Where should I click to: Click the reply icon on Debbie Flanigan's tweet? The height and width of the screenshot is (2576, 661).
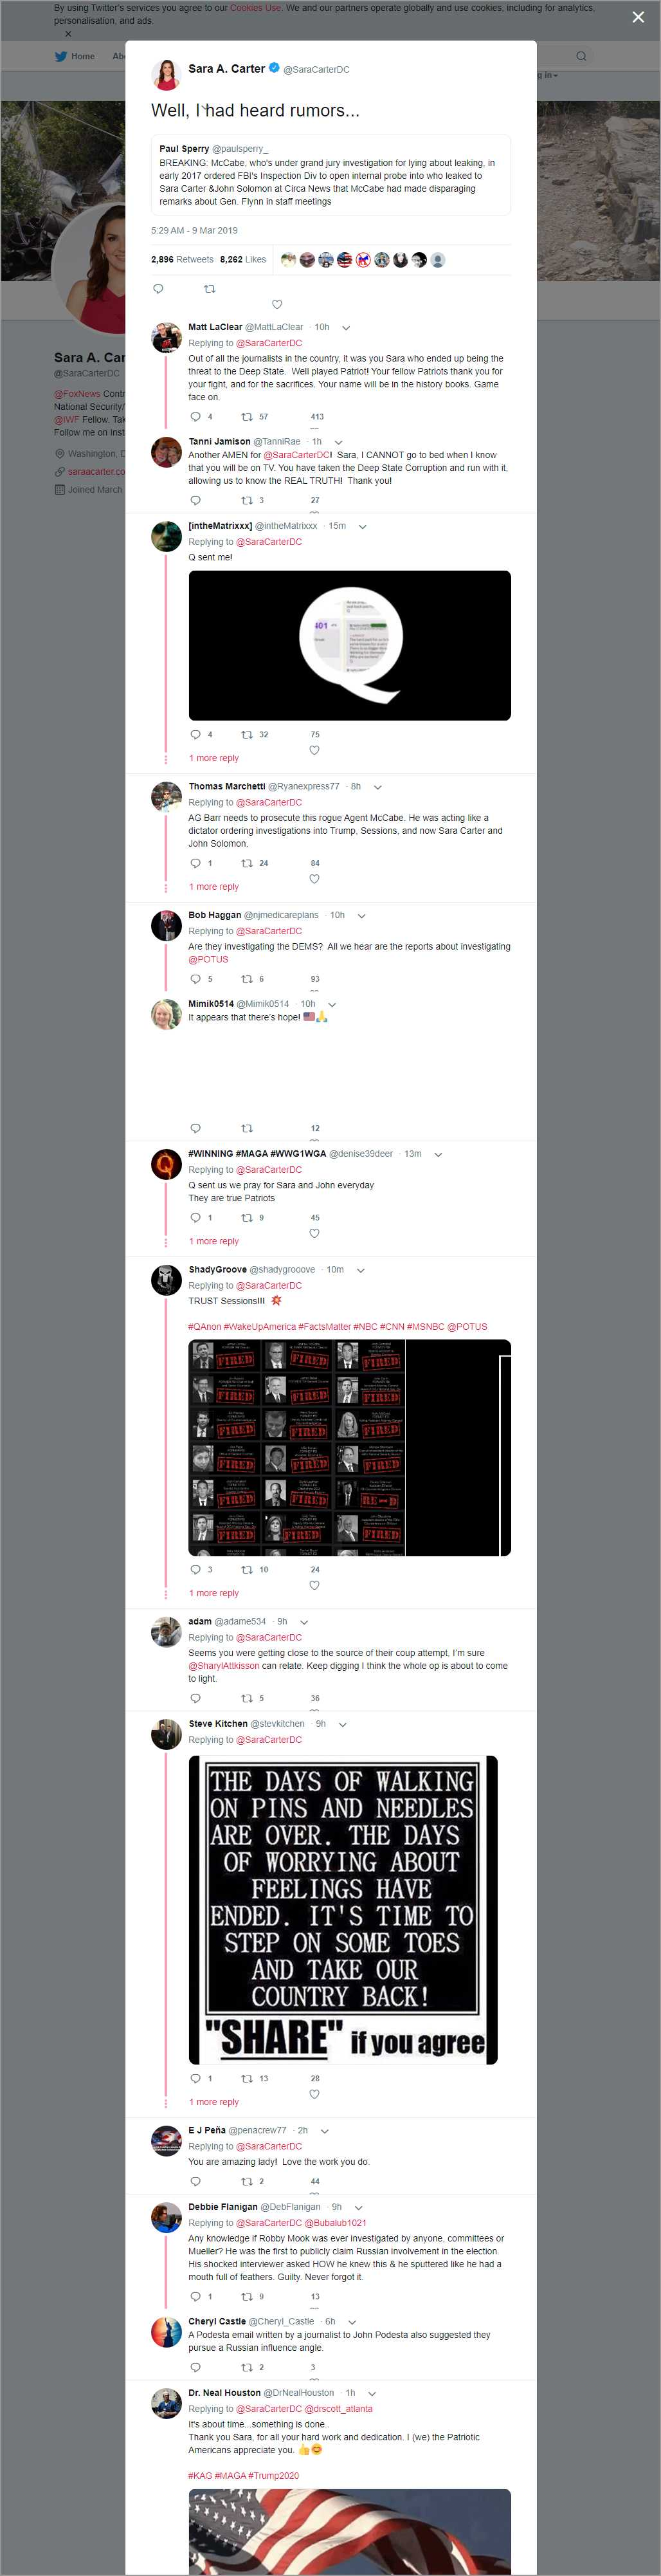pyautogui.click(x=195, y=2296)
